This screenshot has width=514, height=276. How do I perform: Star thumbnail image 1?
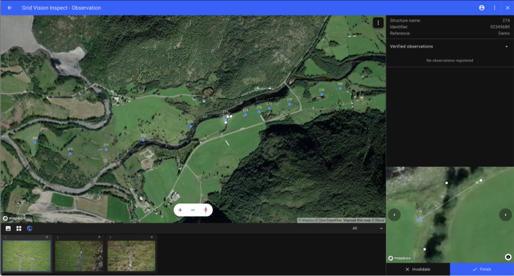[x=47, y=237]
